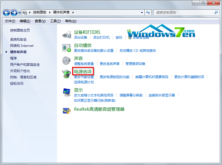This screenshot has height=165, width=222.
Task: Click the AutoPlay (自动播放) icon
Action: click(x=67, y=48)
